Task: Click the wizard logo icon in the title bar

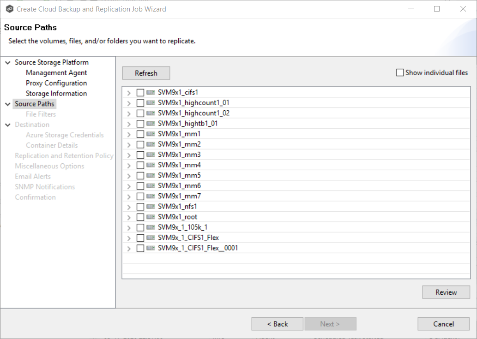Action: tap(9, 8)
